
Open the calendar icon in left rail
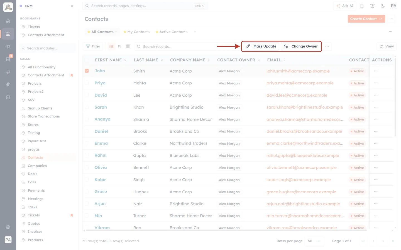point(8,97)
